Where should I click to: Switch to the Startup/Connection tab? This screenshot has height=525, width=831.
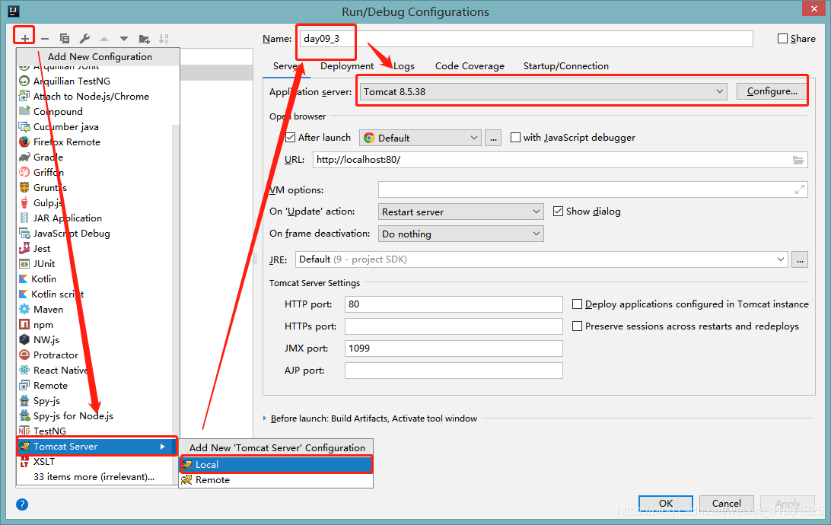point(566,66)
